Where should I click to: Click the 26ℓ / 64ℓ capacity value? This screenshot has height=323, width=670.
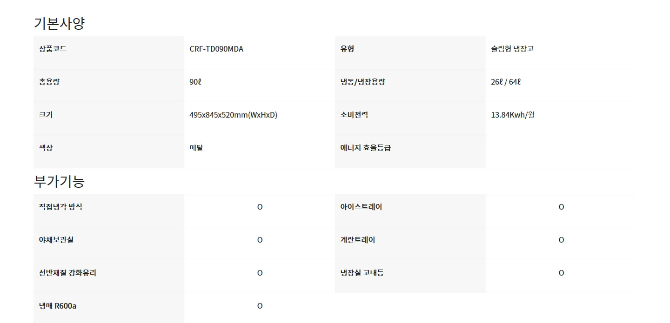pos(506,82)
